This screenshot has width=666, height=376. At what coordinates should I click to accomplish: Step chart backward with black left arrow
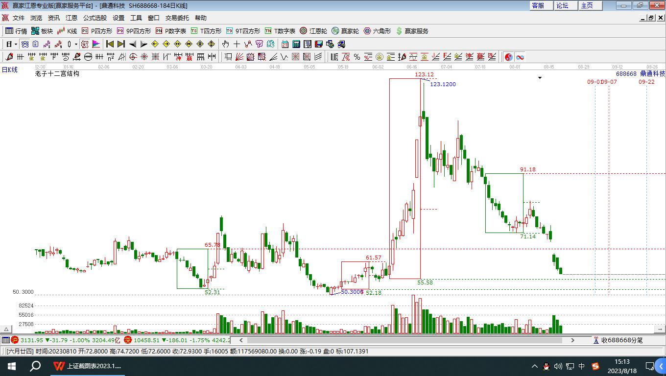(x=132, y=44)
